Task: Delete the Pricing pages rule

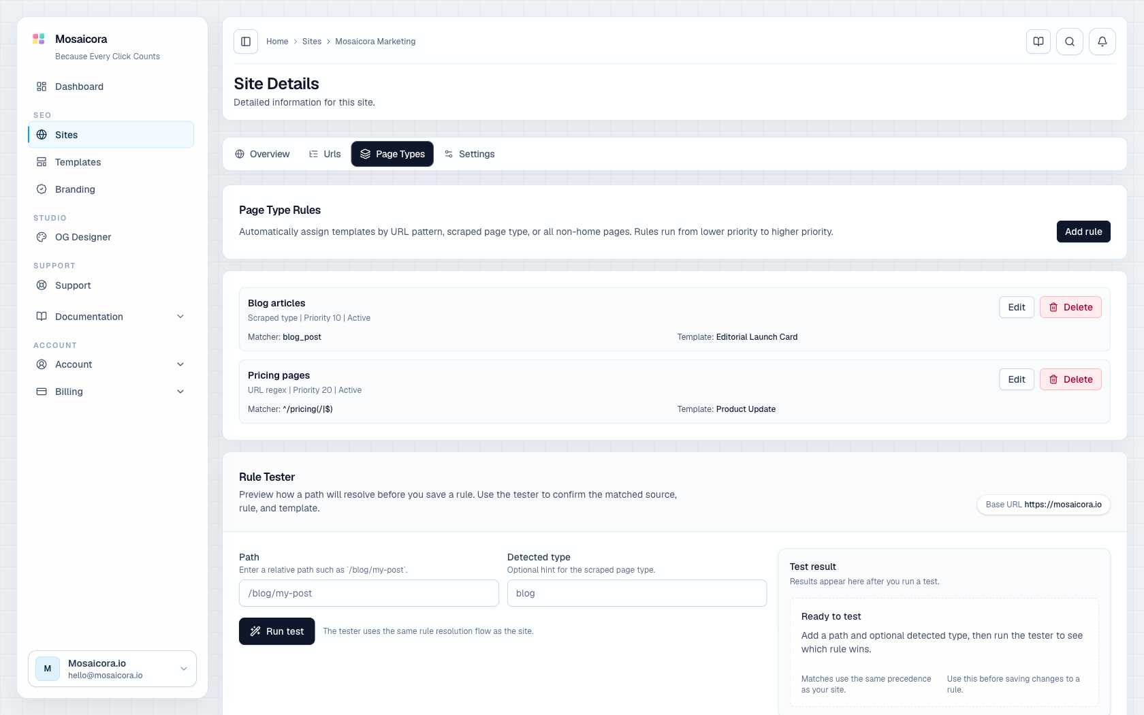Action: (x=1070, y=379)
